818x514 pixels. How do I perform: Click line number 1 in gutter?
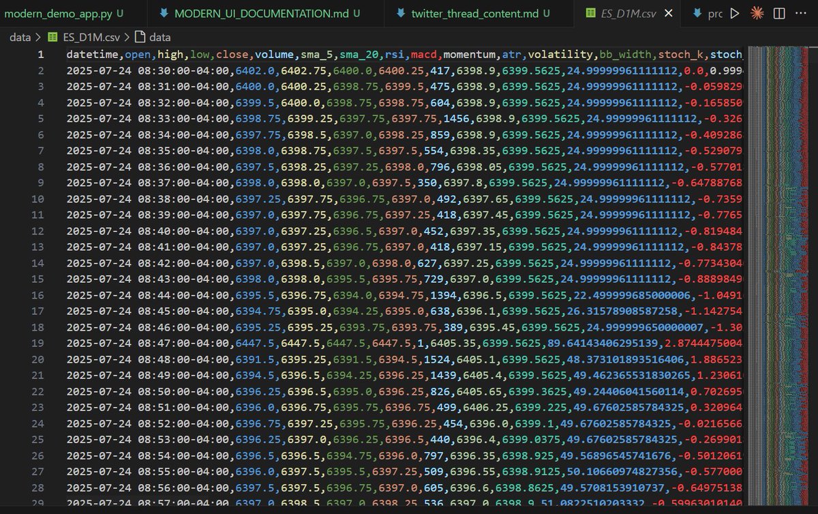tap(41, 55)
